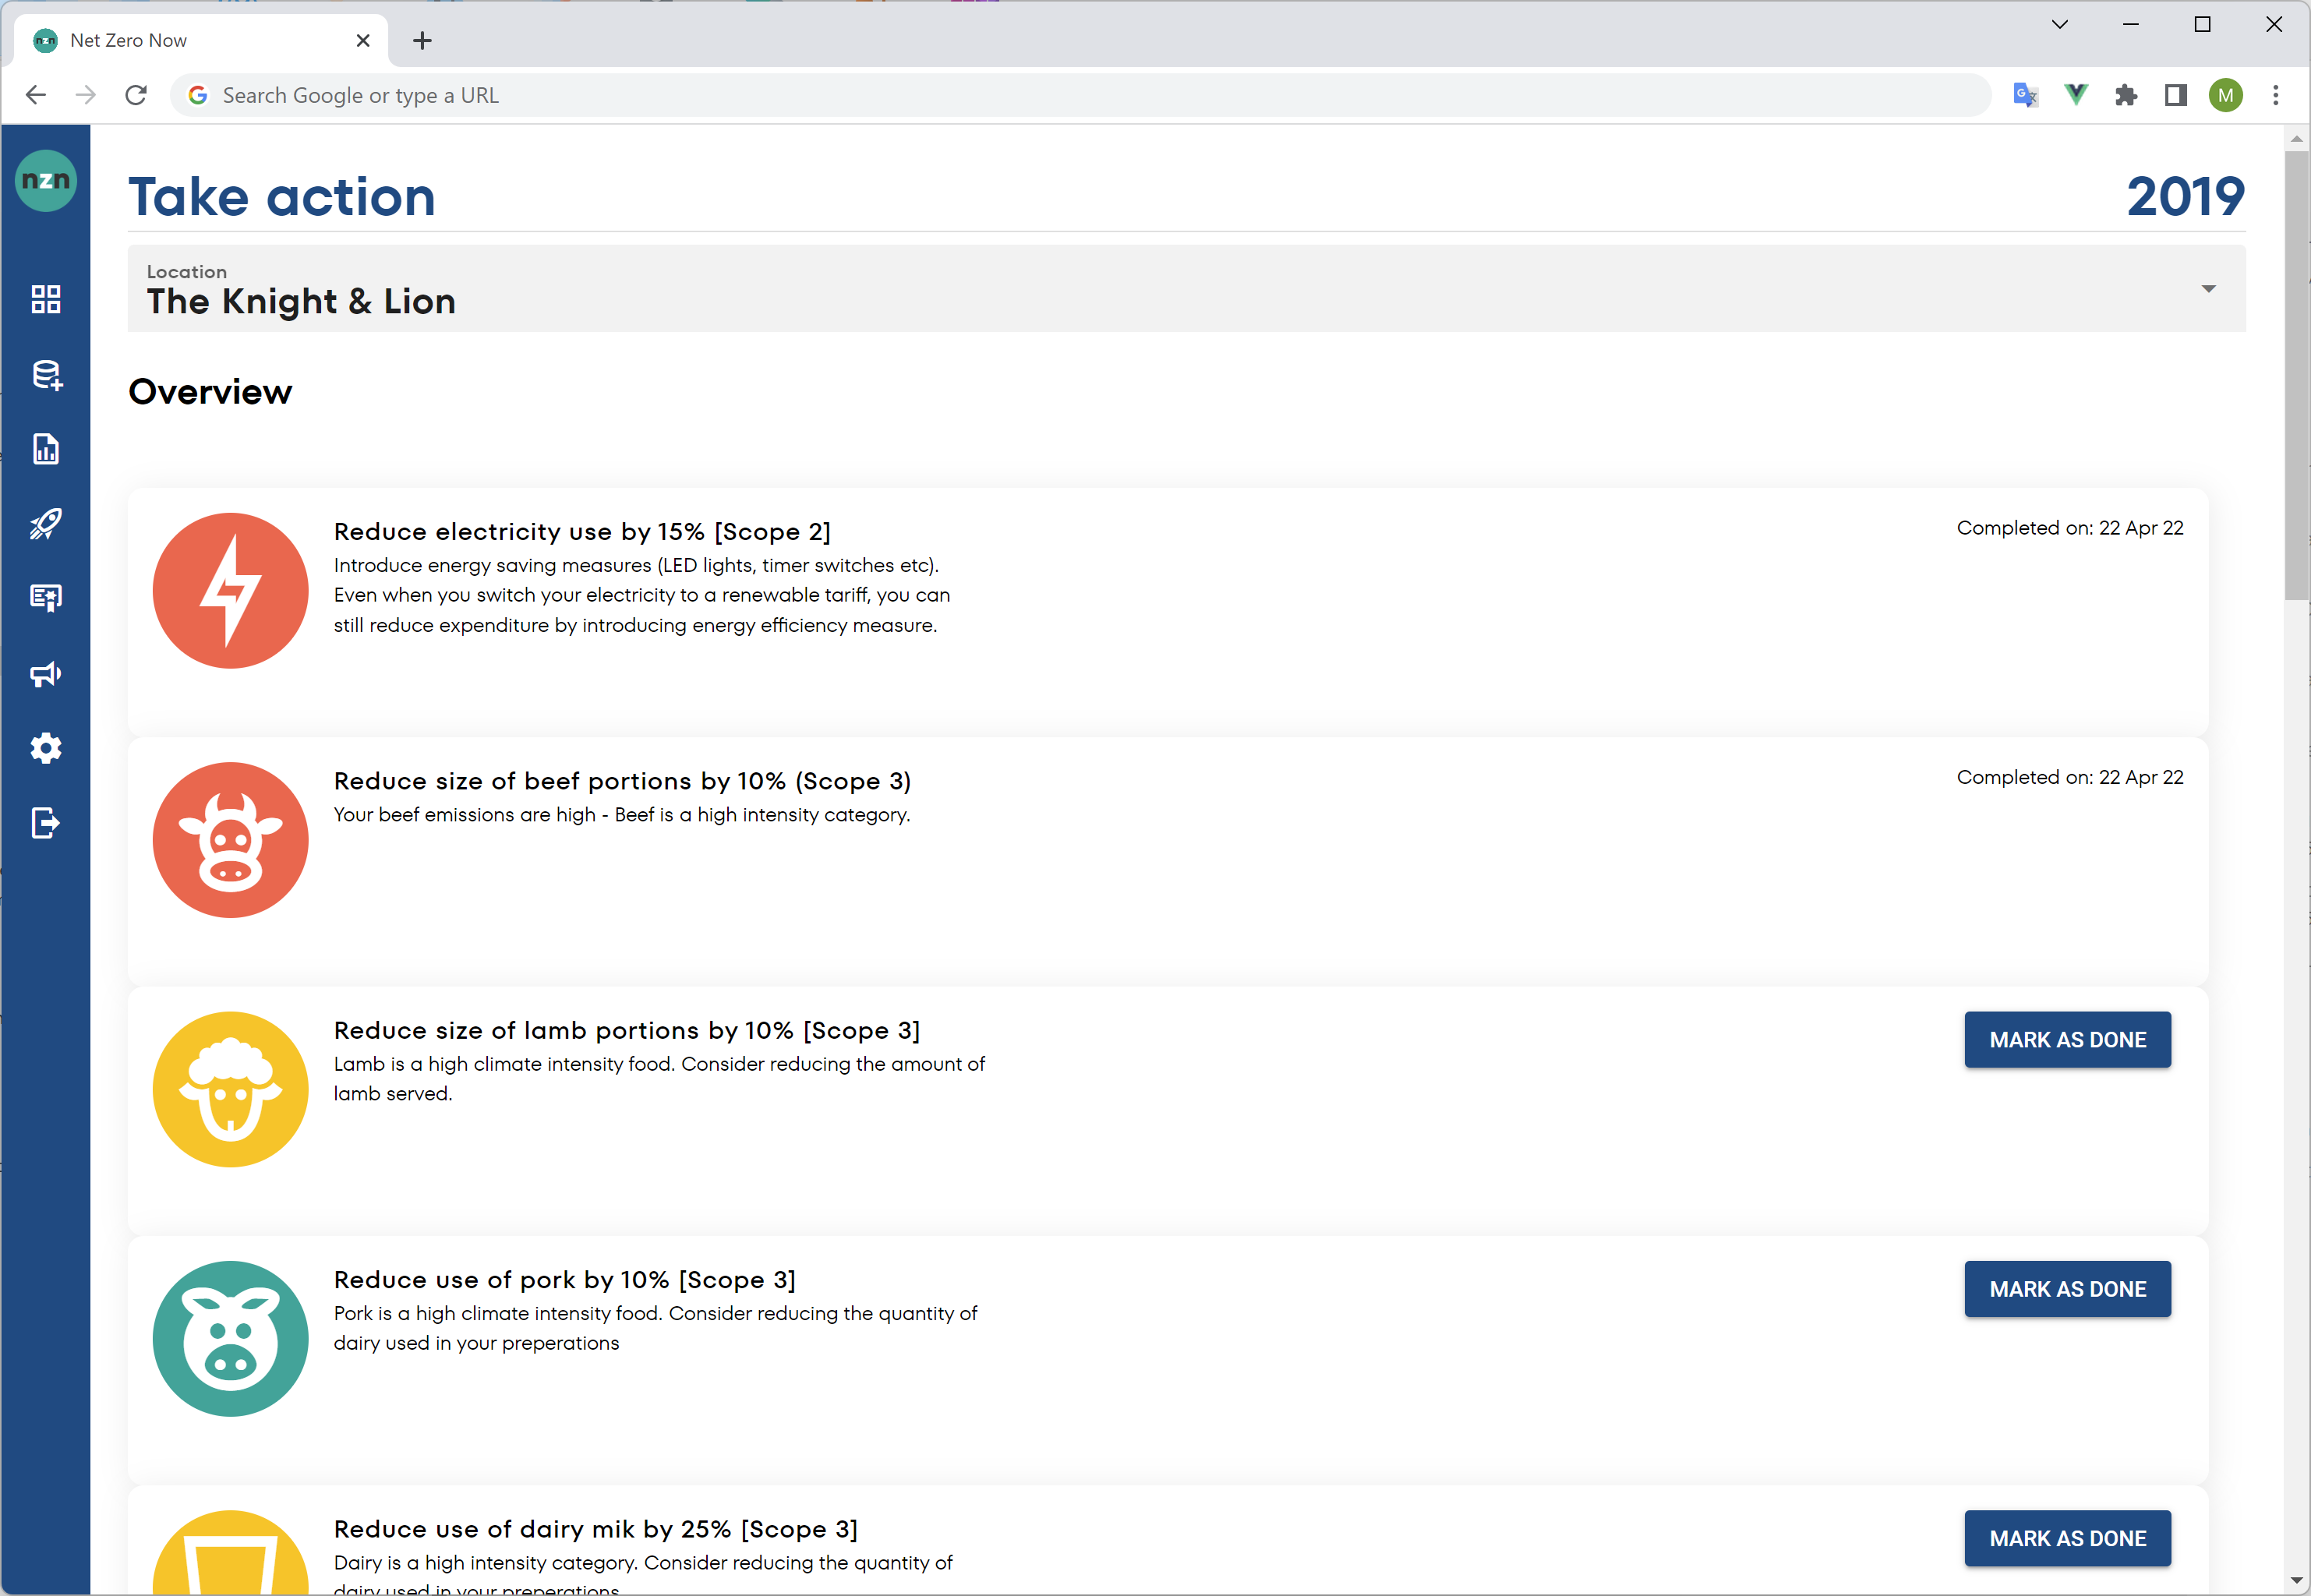Open the report chart document icon
The width and height of the screenshot is (2311, 1596).
click(45, 449)
